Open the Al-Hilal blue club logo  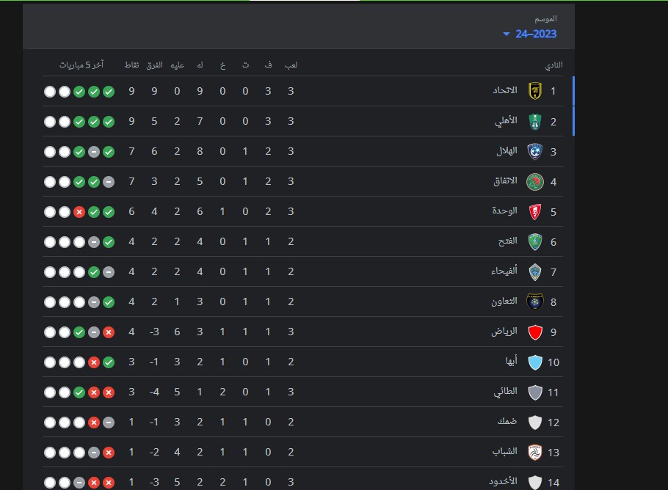pyautogui.click(x=534, y=152)
